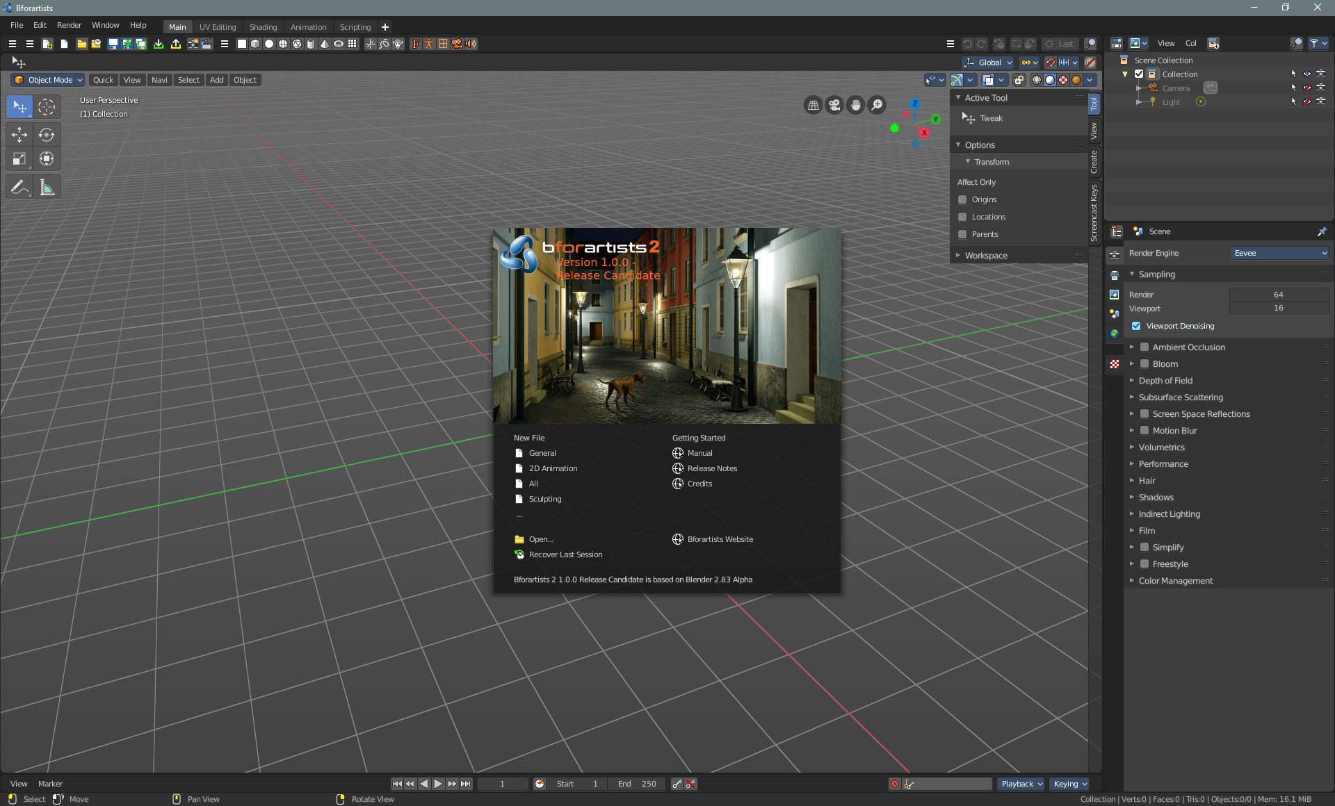Open the Render menu
This screenshot has width=1335, height=806.
point(69,25)
